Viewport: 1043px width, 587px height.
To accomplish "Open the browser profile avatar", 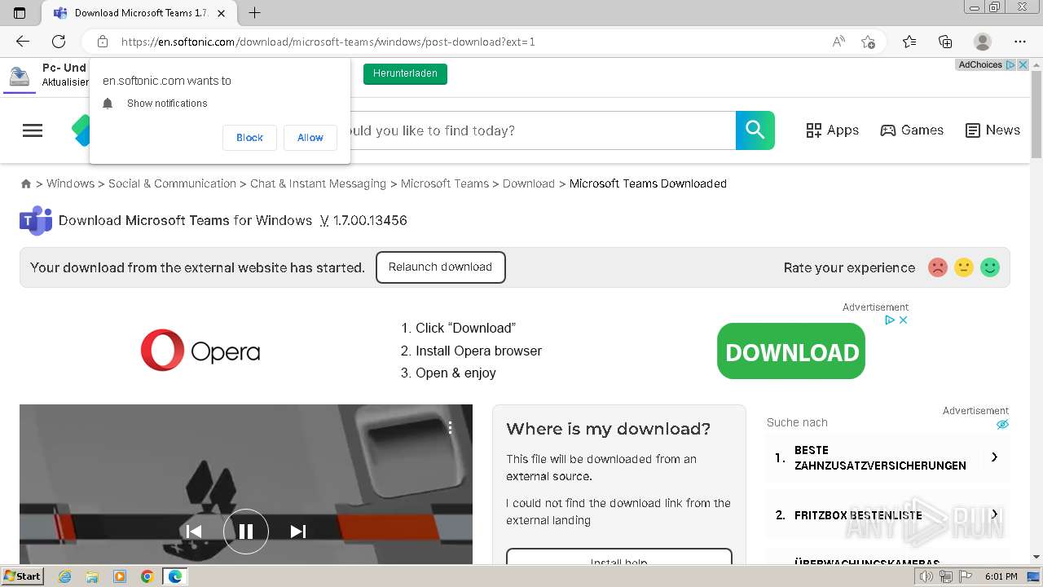I will (x=983, y=42).
